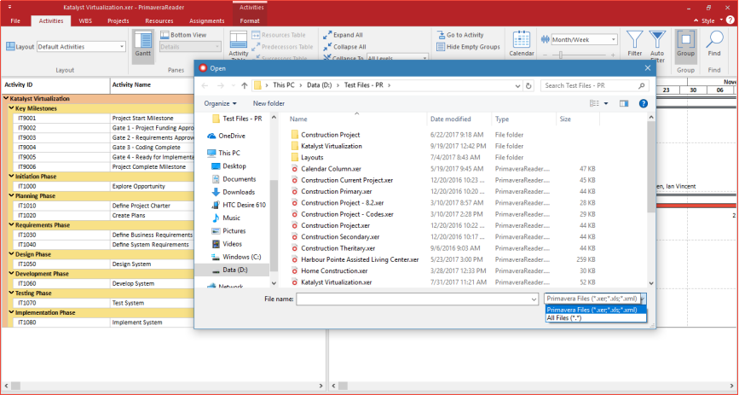Switch to the WBS tab

pos(85,20)
